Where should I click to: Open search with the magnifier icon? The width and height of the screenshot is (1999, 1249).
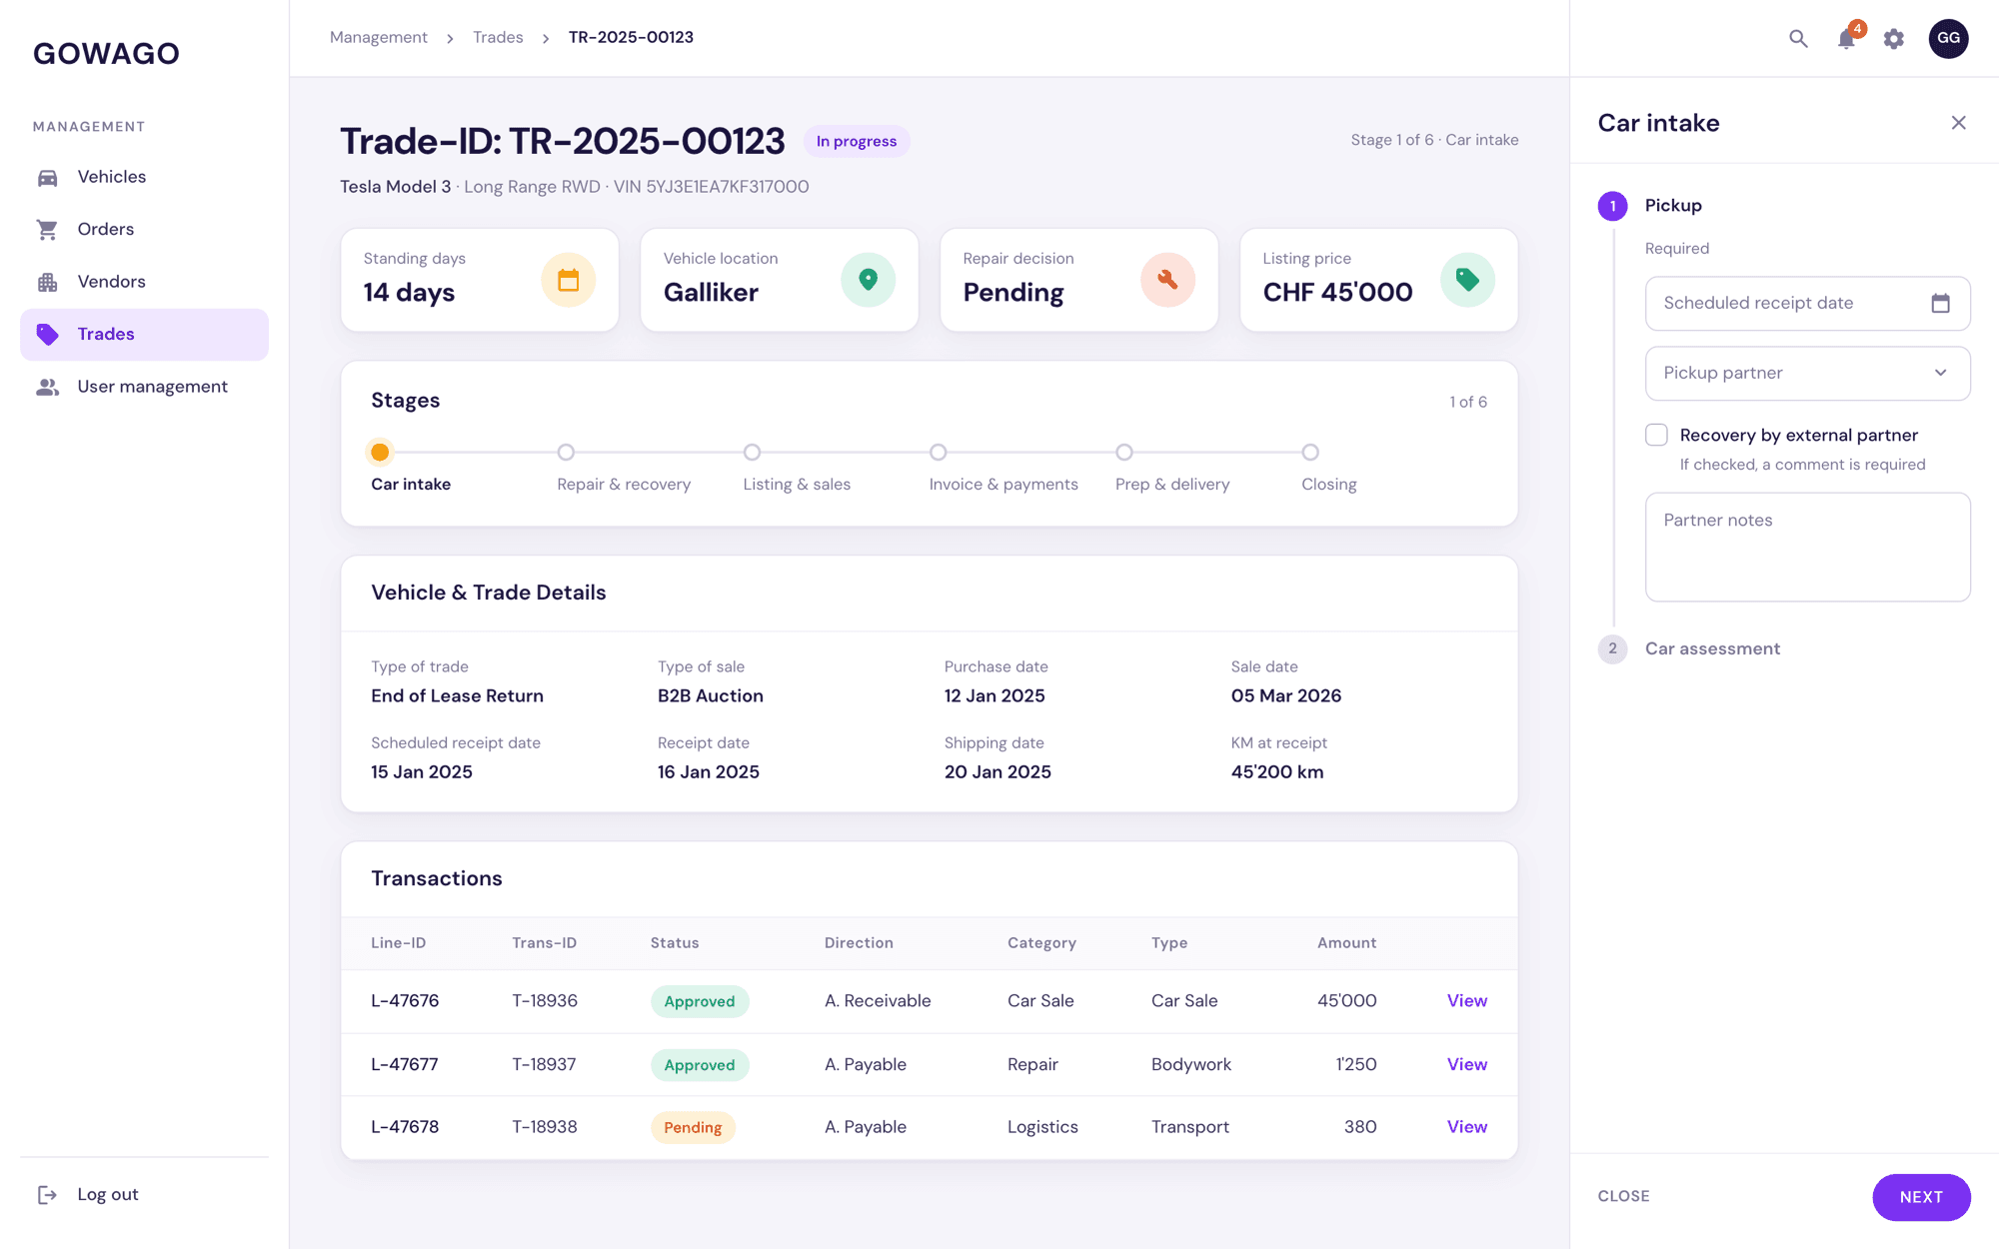click(1798, 39)
